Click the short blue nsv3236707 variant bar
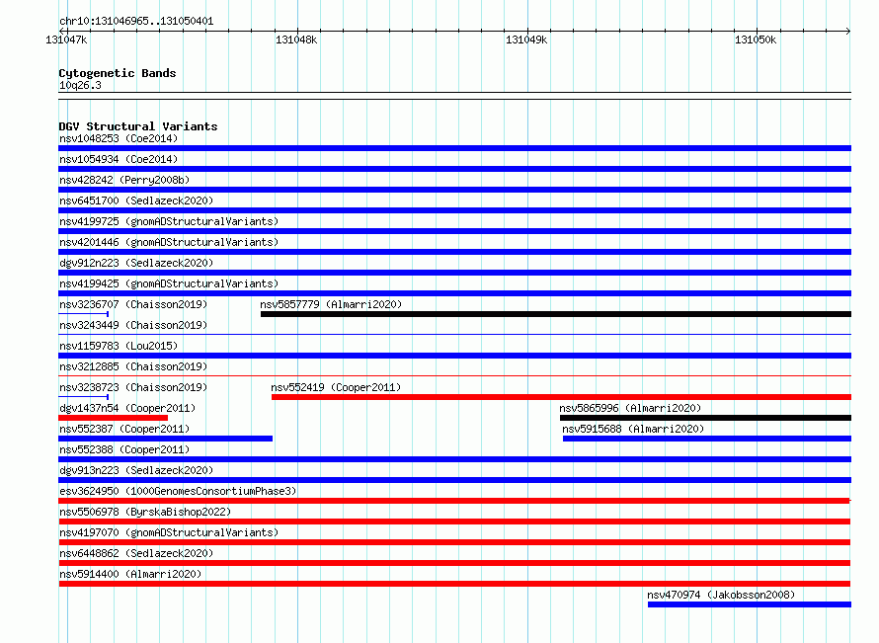The image size is (879, 643). click(84, 314)
